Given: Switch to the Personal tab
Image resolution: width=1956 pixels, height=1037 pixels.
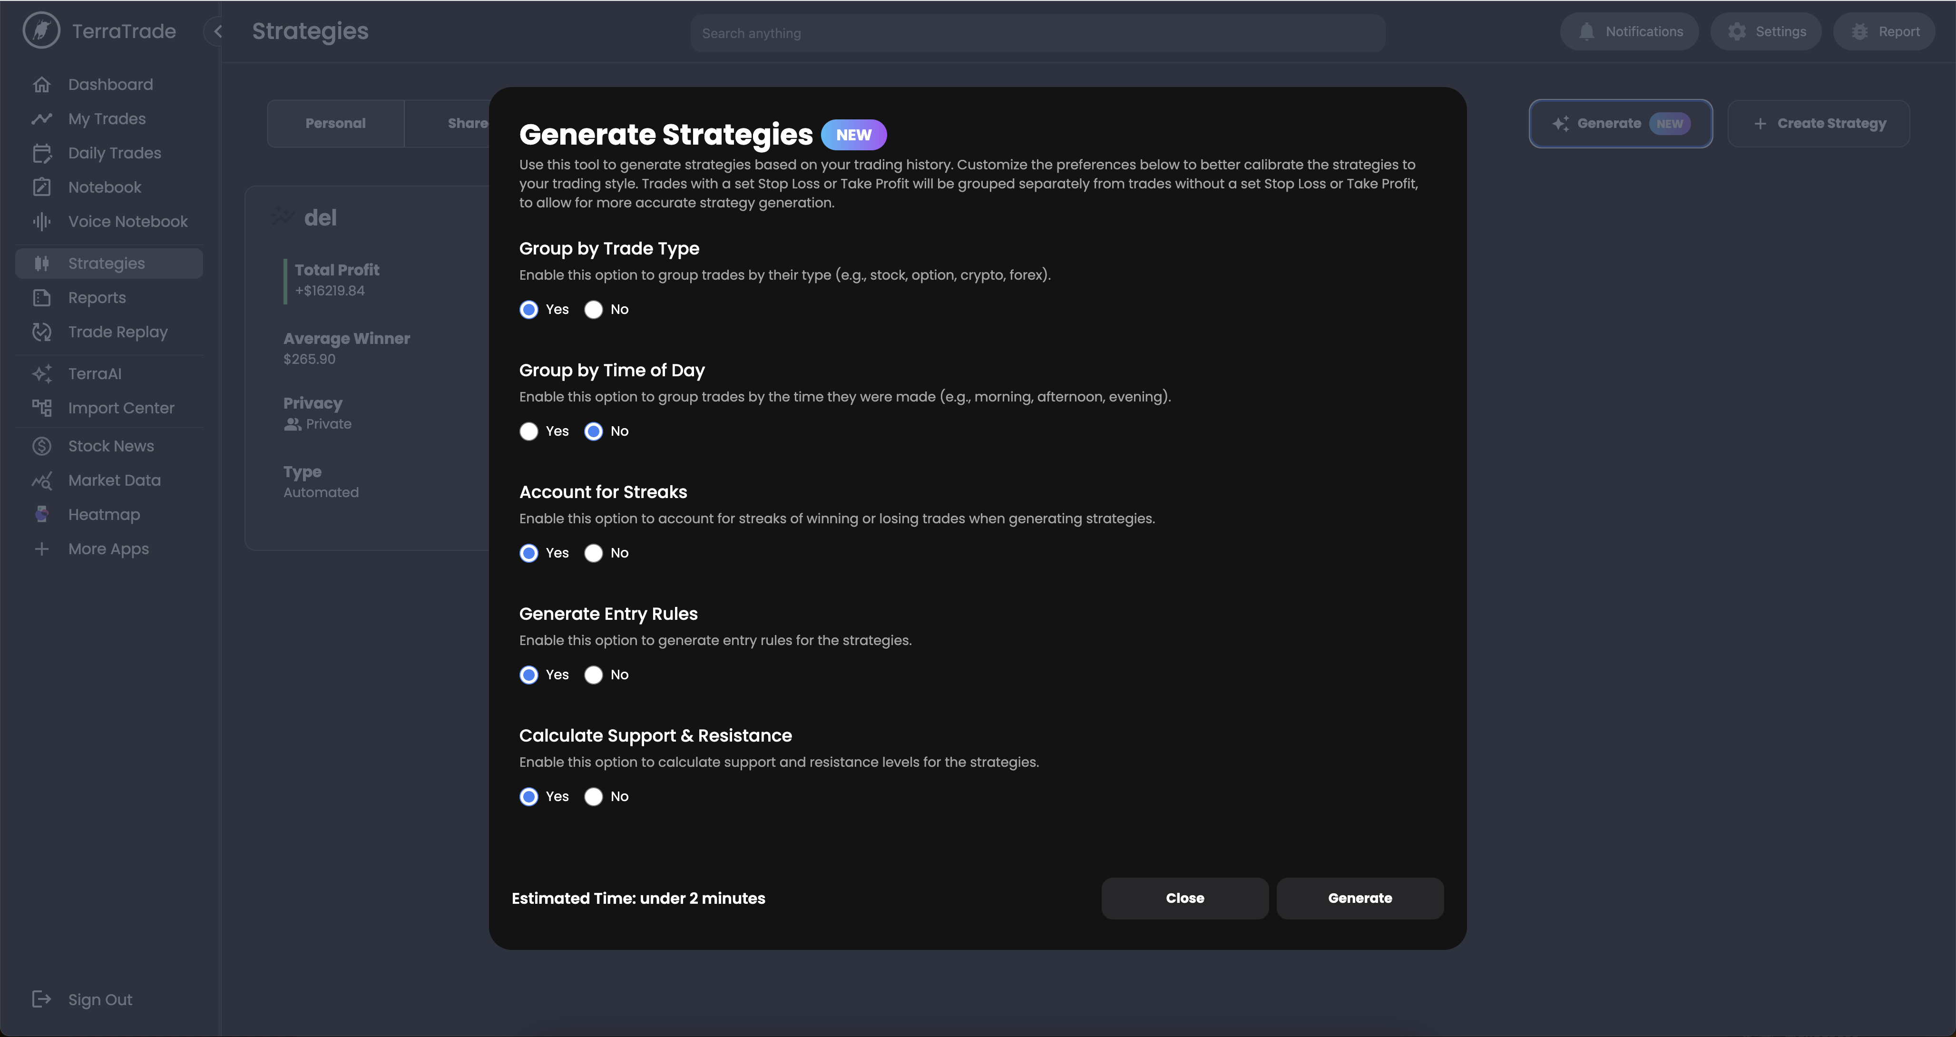Looking at the screenshot, I should [335, 124].
